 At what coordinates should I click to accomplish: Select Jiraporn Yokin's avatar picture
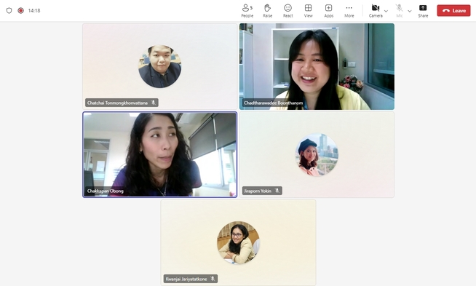pyautogui.click(x=317, y=154)
